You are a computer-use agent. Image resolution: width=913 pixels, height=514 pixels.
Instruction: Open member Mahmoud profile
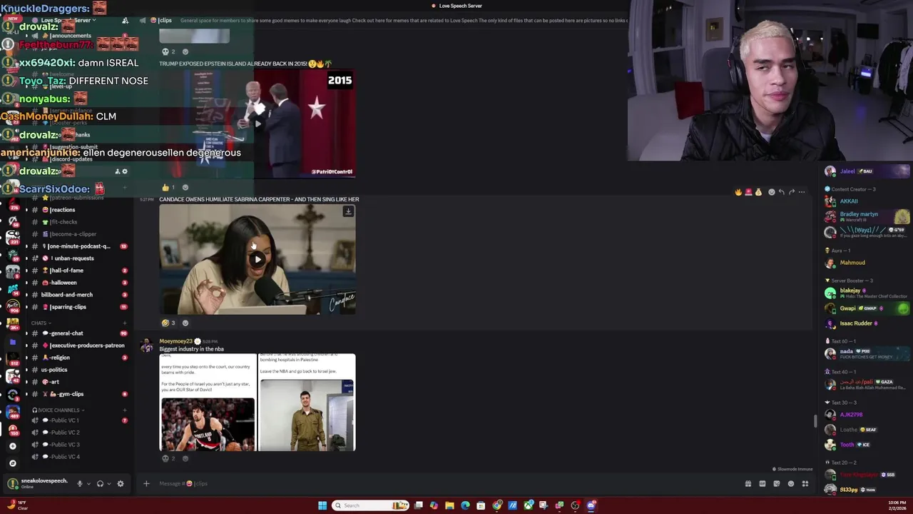click(x=867, y=263)
